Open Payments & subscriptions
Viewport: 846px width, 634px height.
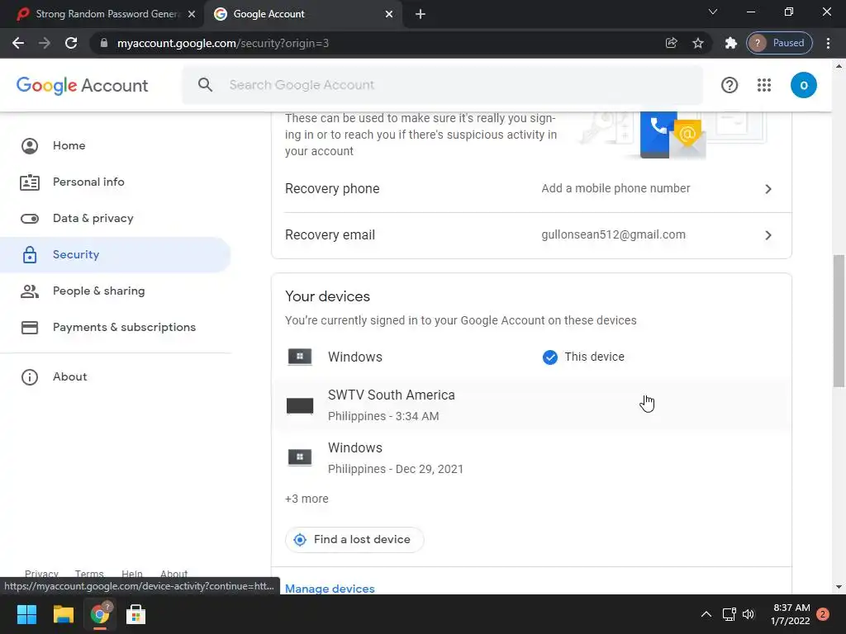[x=124, y=327]
